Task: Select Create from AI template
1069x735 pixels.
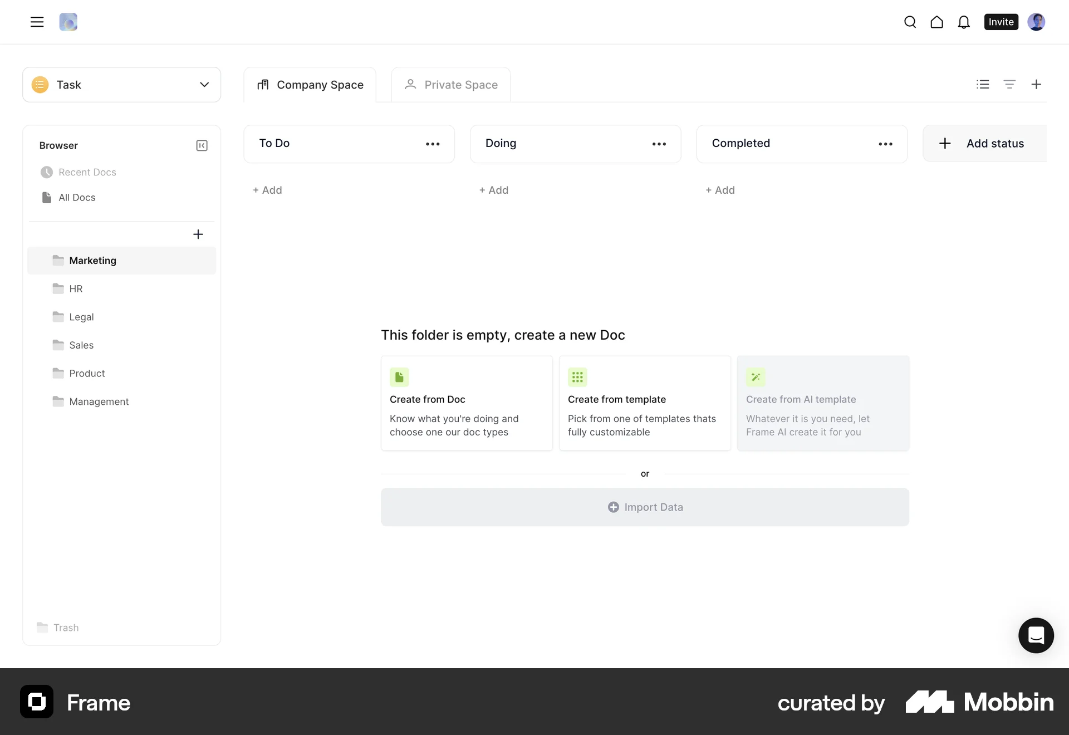Action: click(x=823, y=403)
